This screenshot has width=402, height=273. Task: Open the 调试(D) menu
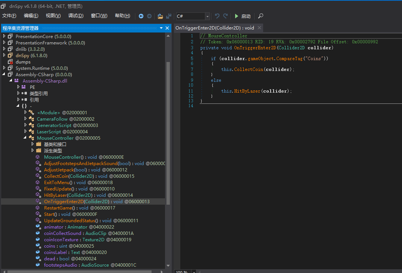(76, 16)
